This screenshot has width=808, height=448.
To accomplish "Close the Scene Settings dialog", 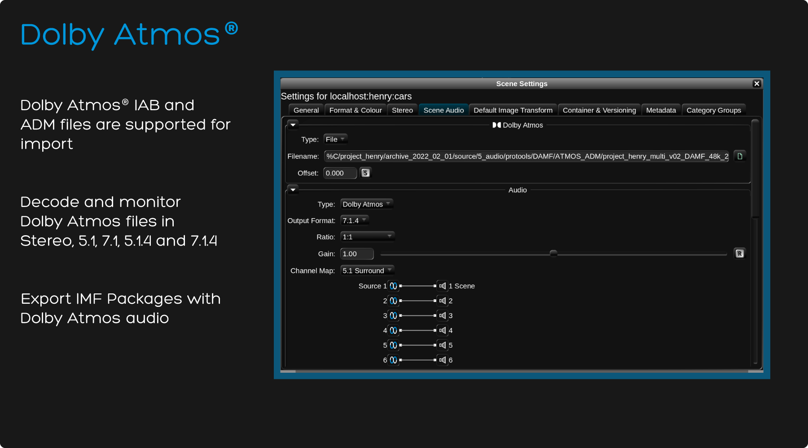I will pos(757,84).
